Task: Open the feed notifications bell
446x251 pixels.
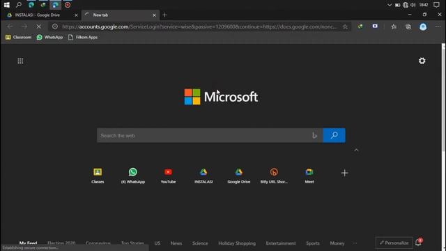Action: point(418,242)
